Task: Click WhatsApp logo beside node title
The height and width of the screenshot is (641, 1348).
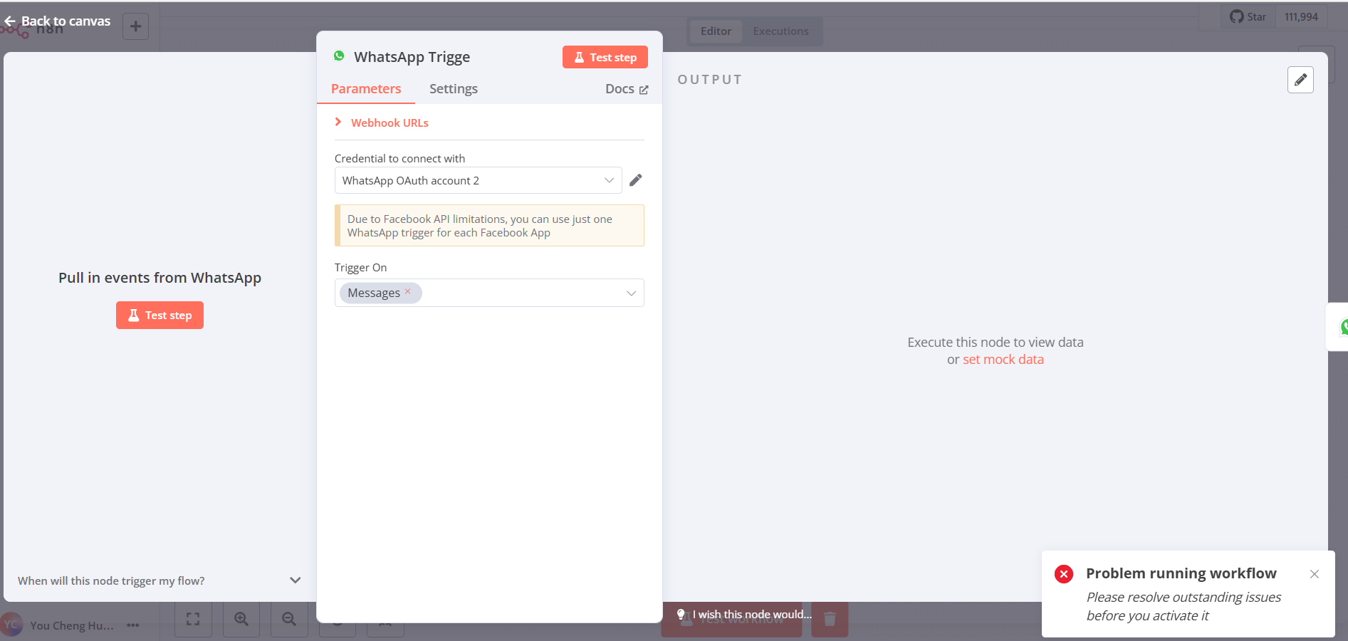Action: click(x=339, y=56)
